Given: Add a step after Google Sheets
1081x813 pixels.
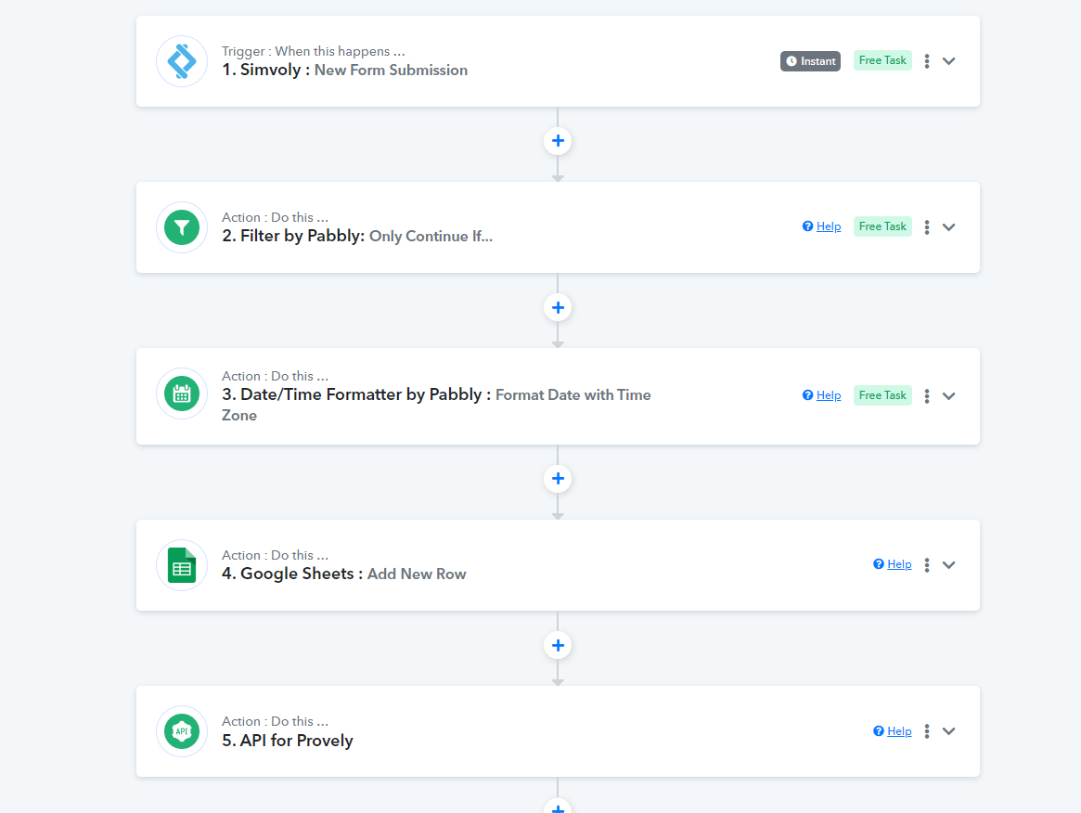Looking at the screenshot, I should [558, 645].
